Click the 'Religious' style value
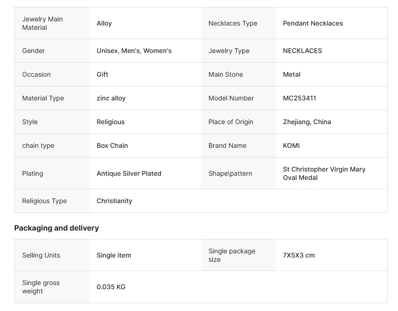 point(111,122)
